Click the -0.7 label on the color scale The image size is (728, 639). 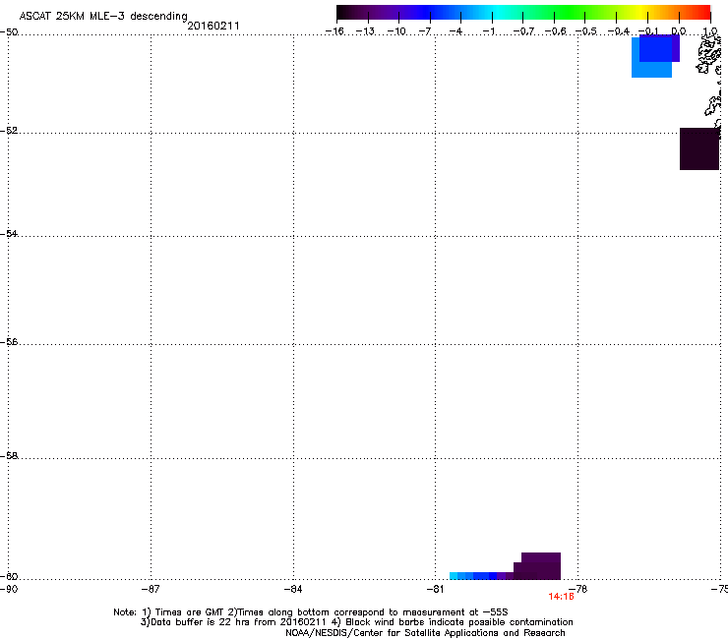523,31
